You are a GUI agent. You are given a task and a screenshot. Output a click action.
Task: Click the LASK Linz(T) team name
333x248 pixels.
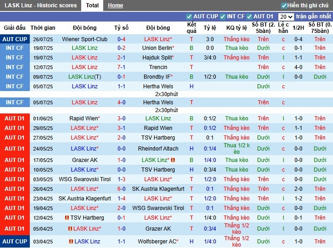coord(84,77)
